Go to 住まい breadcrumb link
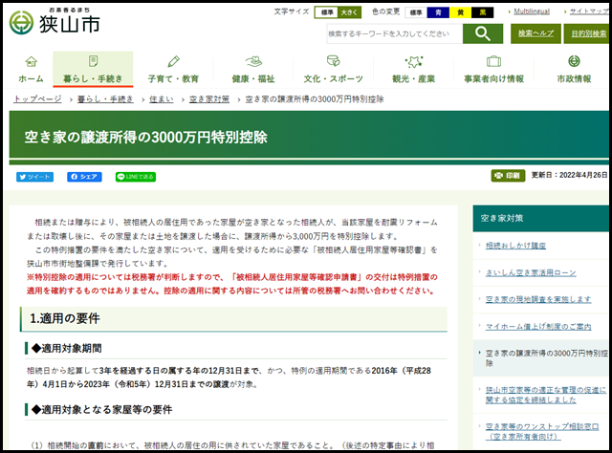Image resolution: width=612 pixels, height=453 pixels. click(x=162, y=99)
